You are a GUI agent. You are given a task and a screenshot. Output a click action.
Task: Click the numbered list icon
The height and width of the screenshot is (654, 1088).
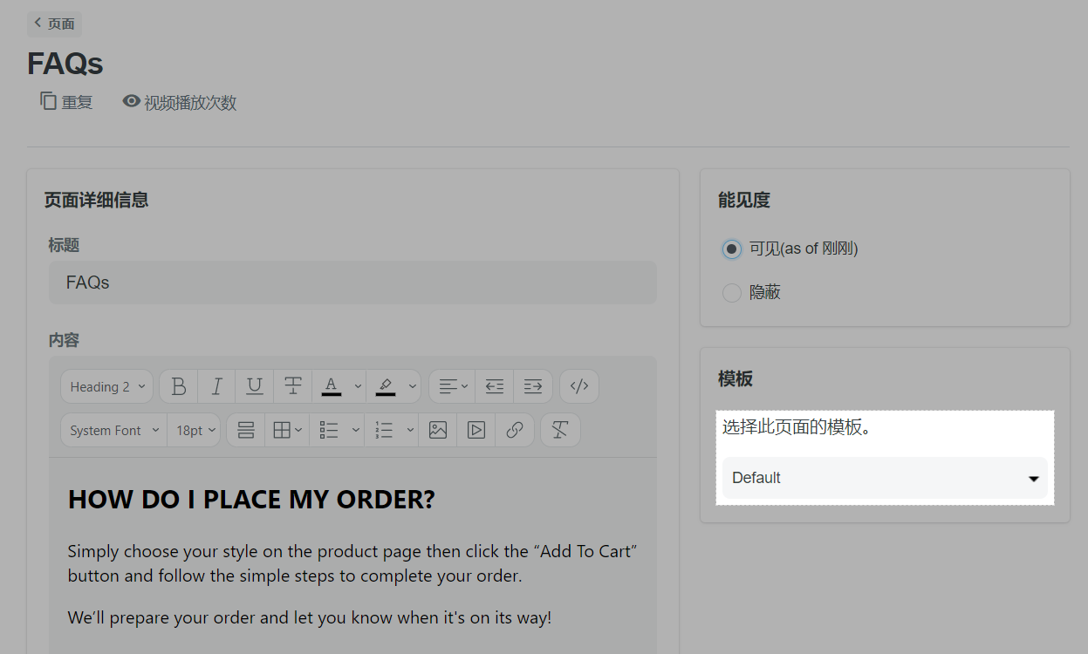point(384,430)
